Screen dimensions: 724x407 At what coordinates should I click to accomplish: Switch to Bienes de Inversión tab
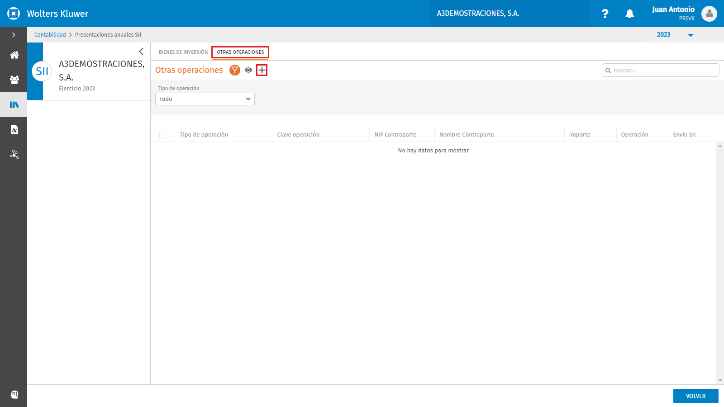pyautogui.click(x=183, y=52)
